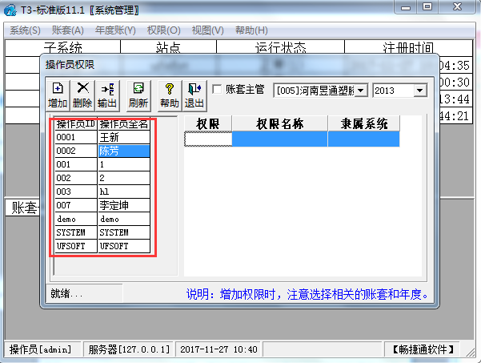481x363 pixels.
Task: Click the 运行状态 column header in main window
Action: [x=280, y=47]
